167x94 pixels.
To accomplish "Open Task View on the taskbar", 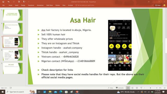I will (39, 92).
